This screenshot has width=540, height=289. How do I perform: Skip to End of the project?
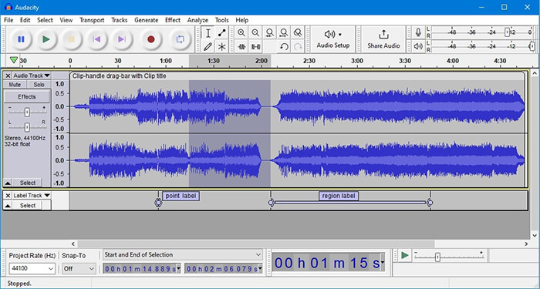coord(122,39)
